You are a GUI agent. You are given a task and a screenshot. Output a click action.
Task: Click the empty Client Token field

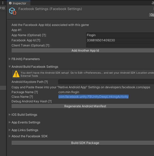[x=120, y=45]
